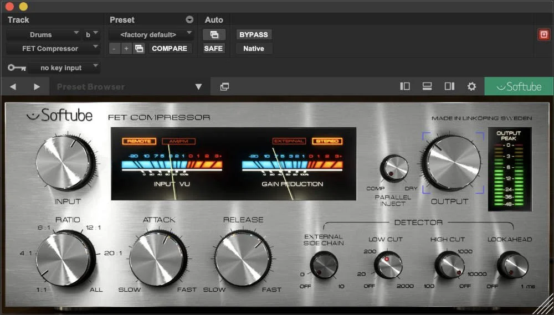
Task: Click the LOOKAHEAD knob
Action: pos(512,265)
